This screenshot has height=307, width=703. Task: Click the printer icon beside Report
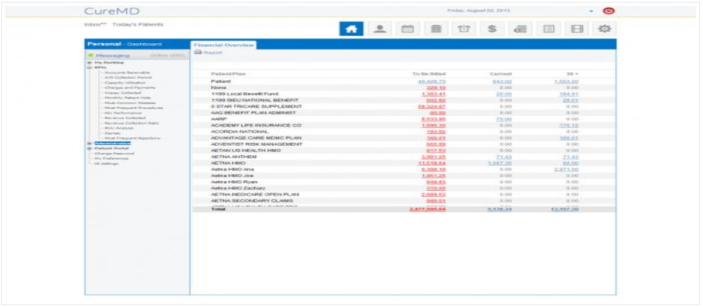[198, 53]
